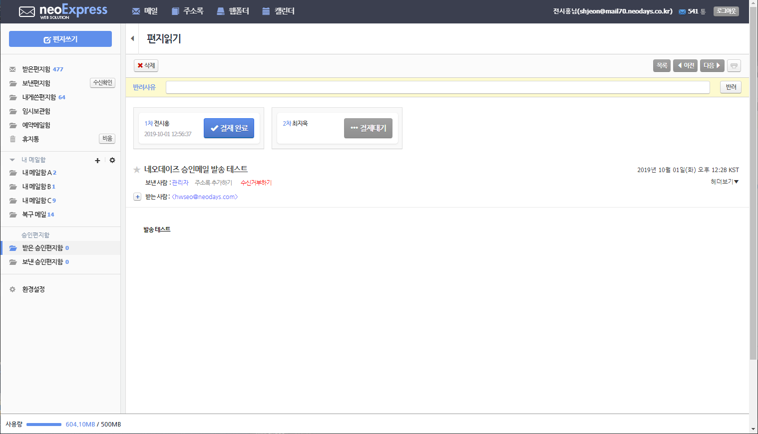Click the storage usage progress bar
The height and width of the screenshot is (434, 758).
(44, 425)
